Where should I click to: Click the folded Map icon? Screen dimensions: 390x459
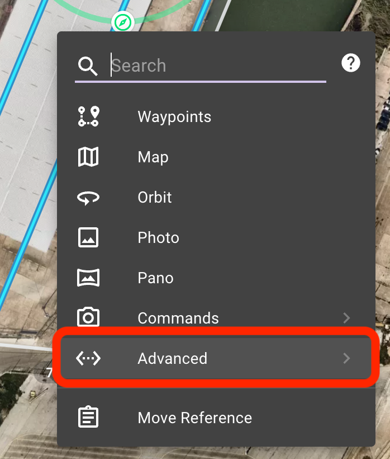coord(88,157)
